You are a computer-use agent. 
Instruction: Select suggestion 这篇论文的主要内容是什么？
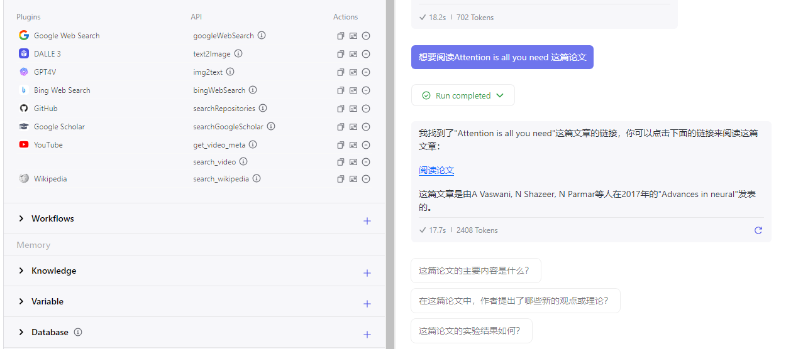click(x=476, y=271)
